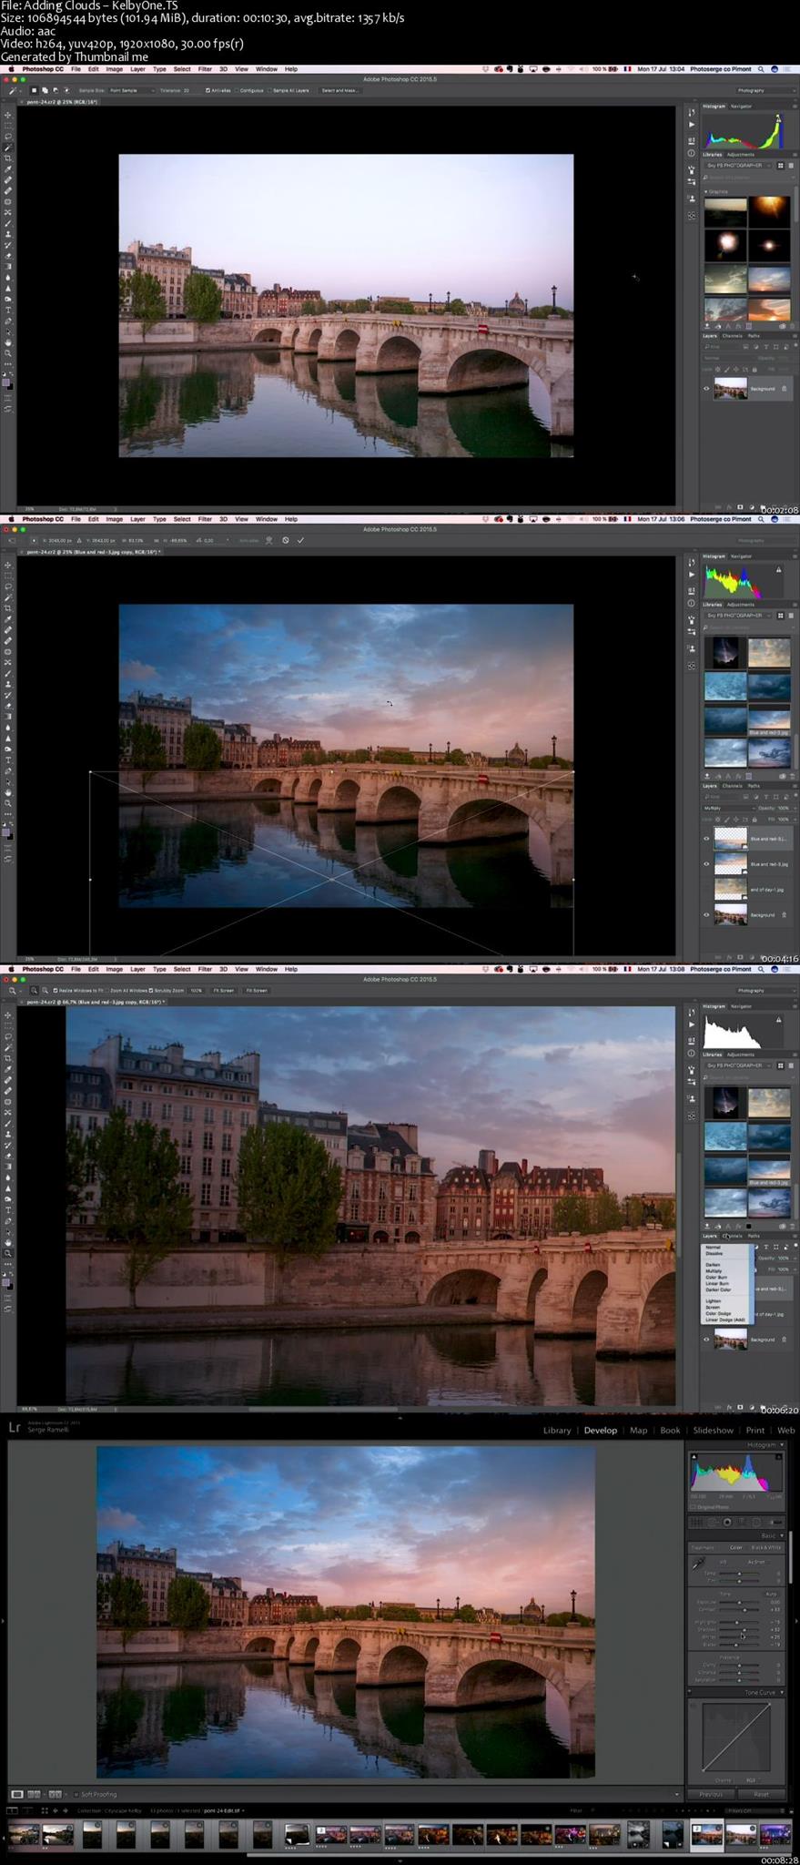Select the Type tool in the 00:02:08 frame
The width and height of the screenshot is (800, 1865).
click(8, 311)
